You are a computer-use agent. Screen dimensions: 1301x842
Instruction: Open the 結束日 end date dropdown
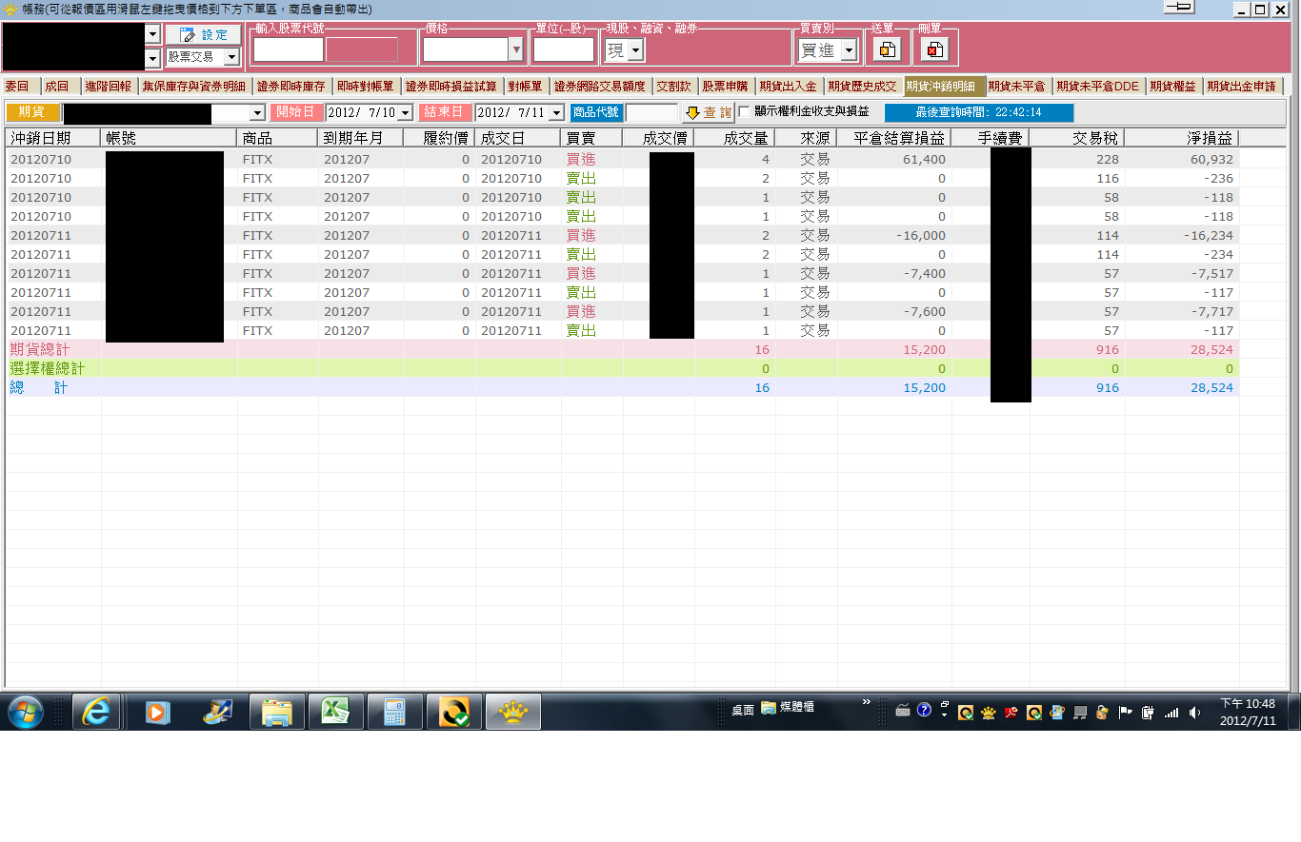(557, 112)
